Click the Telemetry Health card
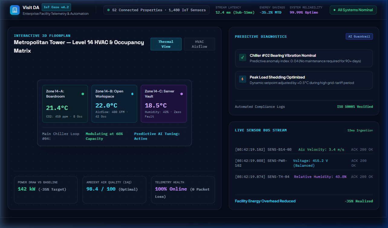The width and height of the screenshot is (388, 228). (183, 190)
